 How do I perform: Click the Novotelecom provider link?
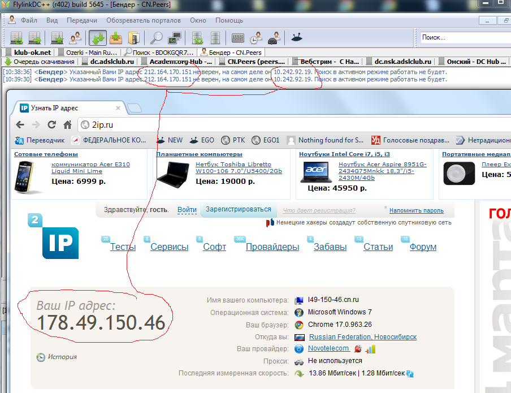[x=328, y=348]
